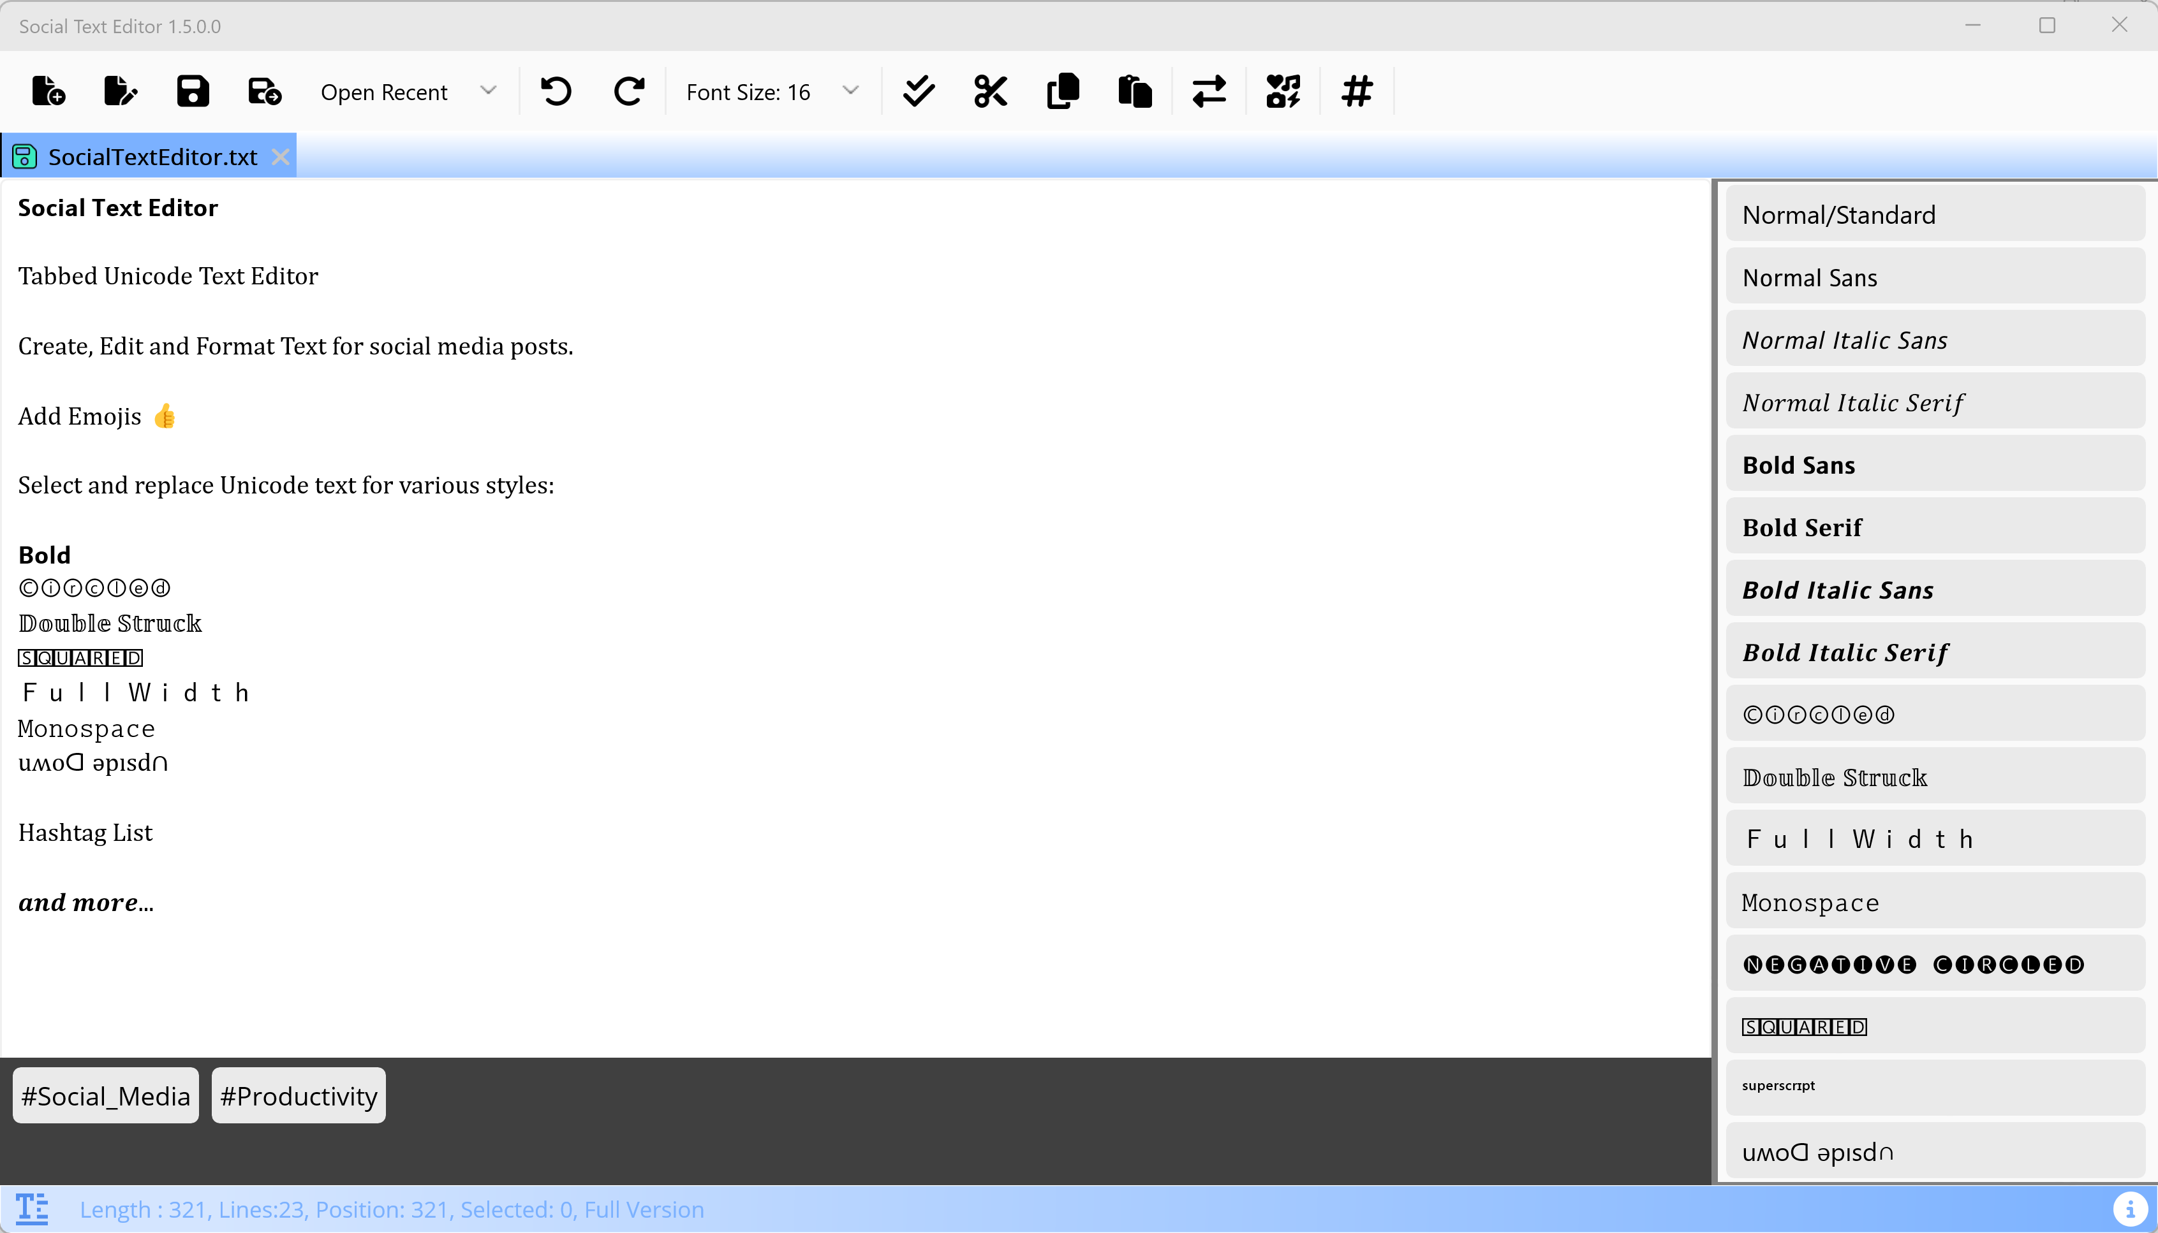Select the Save icon
The height and width of the screenshot is (1233, 2158).
191,91
